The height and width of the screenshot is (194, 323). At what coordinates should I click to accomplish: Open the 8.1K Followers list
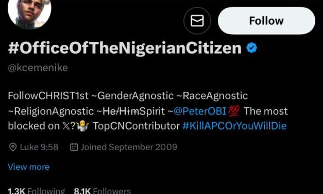[103, 191]
